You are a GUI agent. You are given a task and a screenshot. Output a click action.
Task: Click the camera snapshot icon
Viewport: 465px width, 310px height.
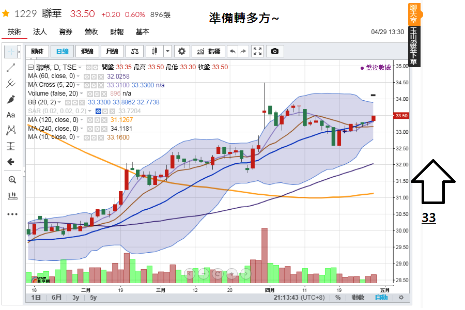click(x=275, y=51)
